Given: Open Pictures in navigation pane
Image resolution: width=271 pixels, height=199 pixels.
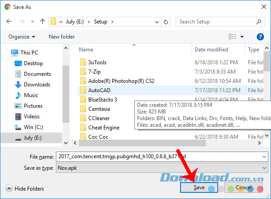Looking at the screenshot, I should pyautogui.click(x=29, y=106).
